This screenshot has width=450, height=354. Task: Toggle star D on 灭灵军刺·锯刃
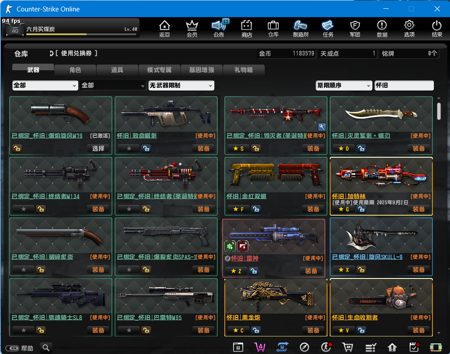point(343,148)
